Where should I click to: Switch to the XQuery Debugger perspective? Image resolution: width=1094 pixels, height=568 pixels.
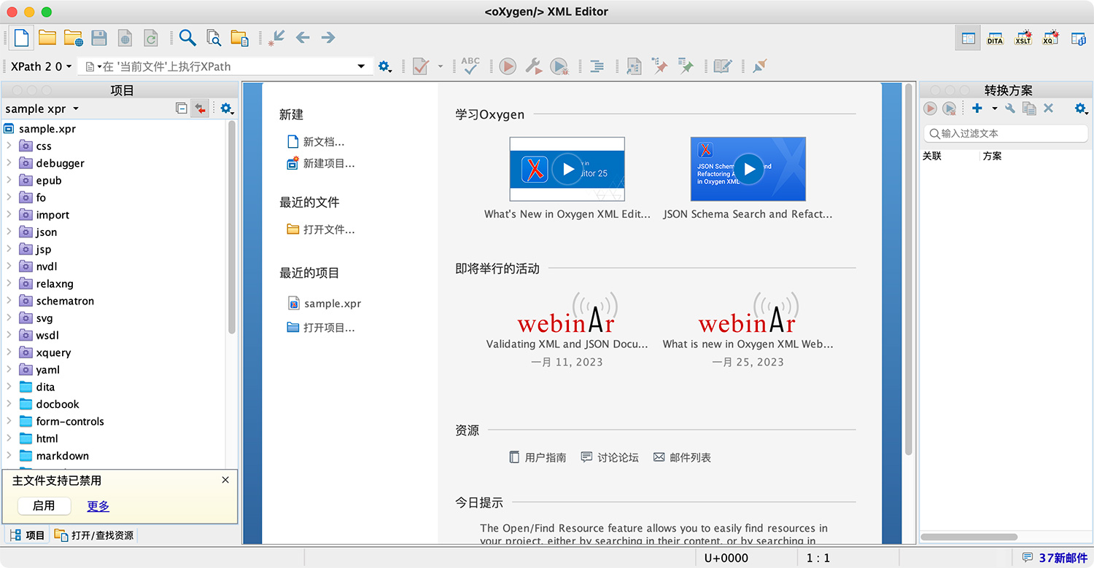point(1051,38)
